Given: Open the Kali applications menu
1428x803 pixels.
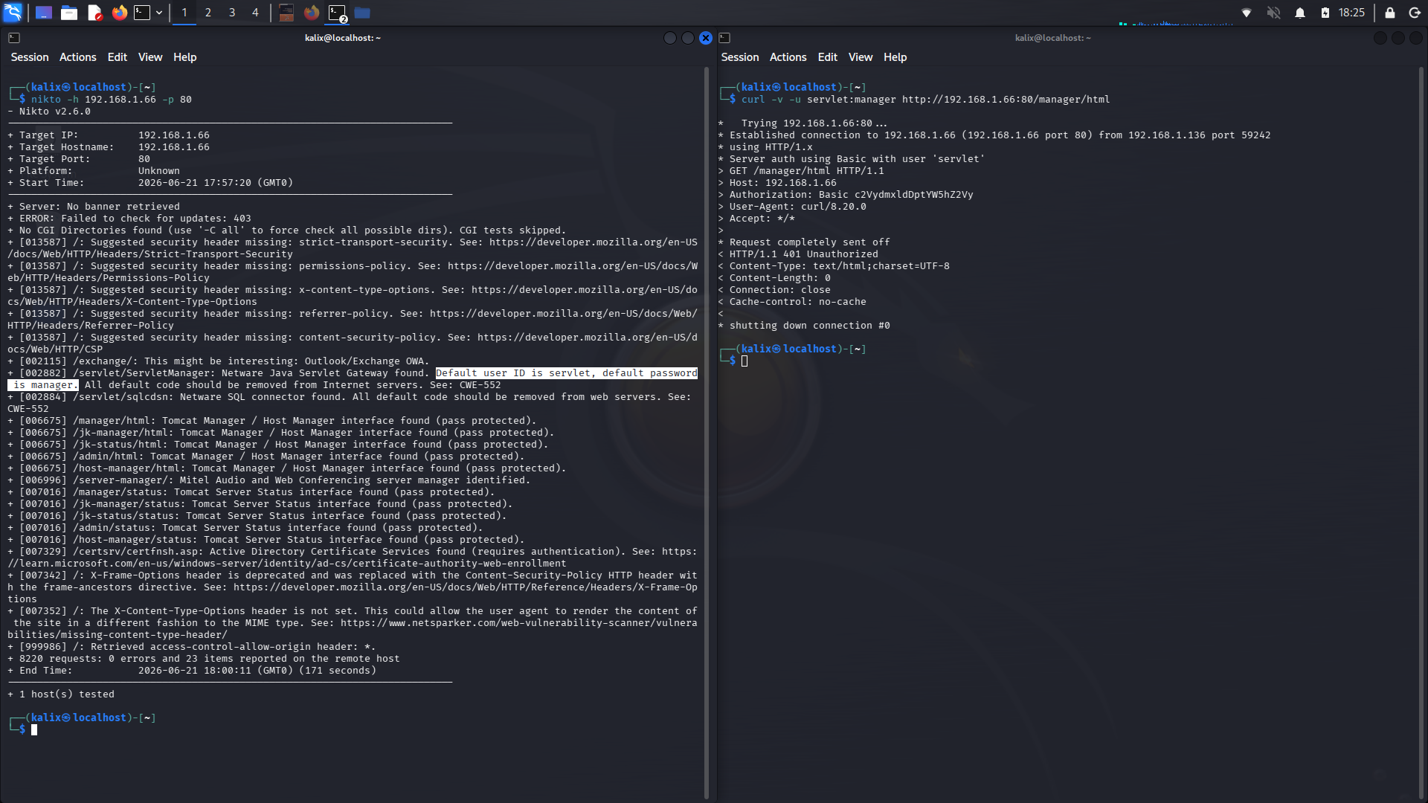Looking at the screenshot, I should (13, 13).
